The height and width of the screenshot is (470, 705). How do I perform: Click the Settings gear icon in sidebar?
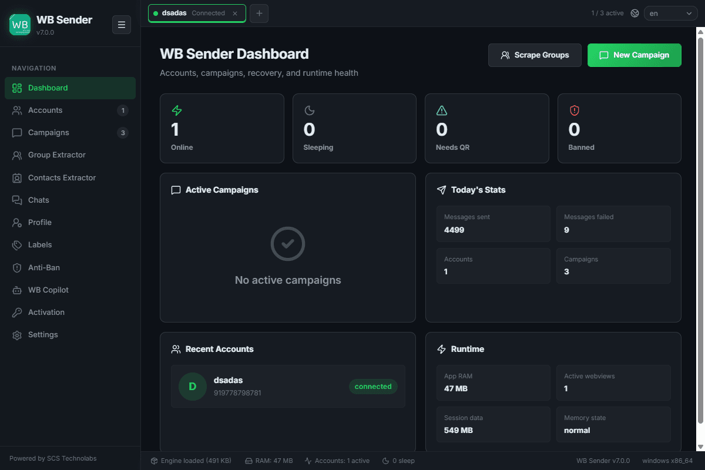click(17, 335)
